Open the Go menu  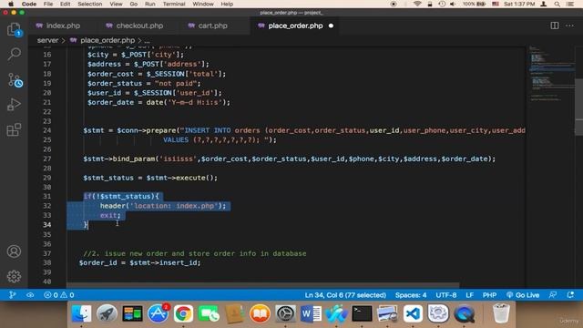coord(134,4)
